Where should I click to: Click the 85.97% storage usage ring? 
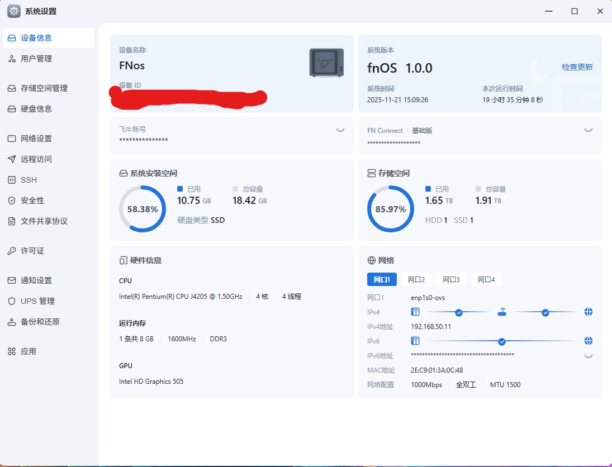click(391, 209)
